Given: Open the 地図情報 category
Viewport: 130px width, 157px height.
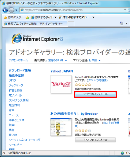Looking at the screenshot, I should coord(15,105).
